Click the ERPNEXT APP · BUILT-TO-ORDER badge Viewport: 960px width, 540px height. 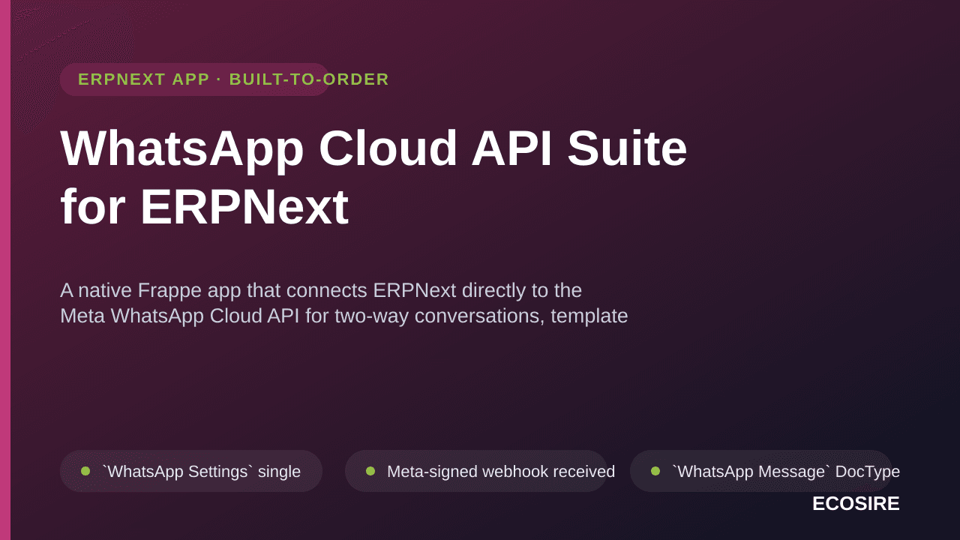coord(195,79)
